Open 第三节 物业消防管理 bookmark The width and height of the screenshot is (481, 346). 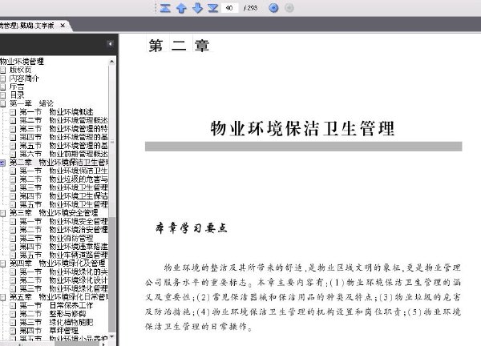[56, 239]
